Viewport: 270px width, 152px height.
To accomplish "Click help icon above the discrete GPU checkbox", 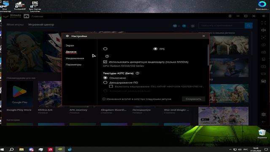I will pos(107,56).
